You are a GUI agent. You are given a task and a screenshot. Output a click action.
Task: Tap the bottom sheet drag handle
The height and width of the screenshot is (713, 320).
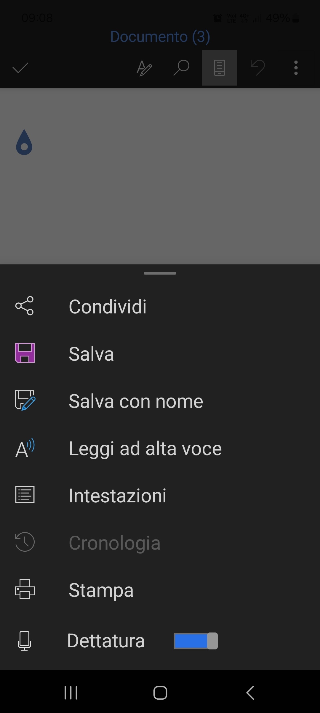point(160,273)
